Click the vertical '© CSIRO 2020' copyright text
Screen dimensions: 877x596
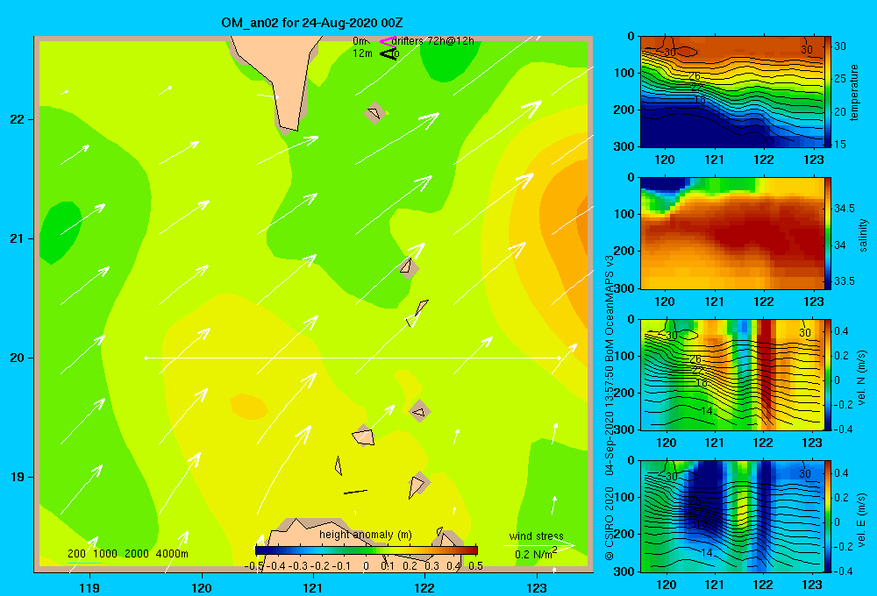pyautogui.click(x=610, y=523)
